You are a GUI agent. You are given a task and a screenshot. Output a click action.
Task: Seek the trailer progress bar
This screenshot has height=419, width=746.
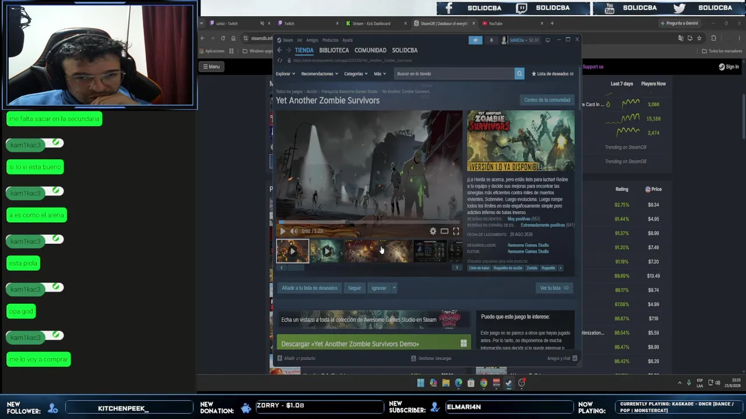(x=369, y=222)
